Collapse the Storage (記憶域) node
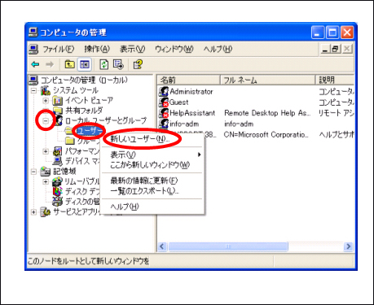 coord(33,172)
